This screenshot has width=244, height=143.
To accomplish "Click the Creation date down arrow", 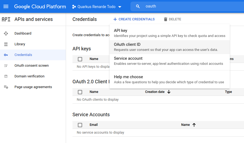I will coord(169,92).
